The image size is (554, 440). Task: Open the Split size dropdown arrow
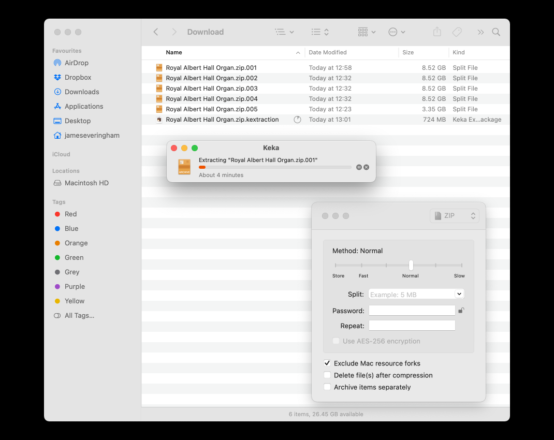point(459,294)
